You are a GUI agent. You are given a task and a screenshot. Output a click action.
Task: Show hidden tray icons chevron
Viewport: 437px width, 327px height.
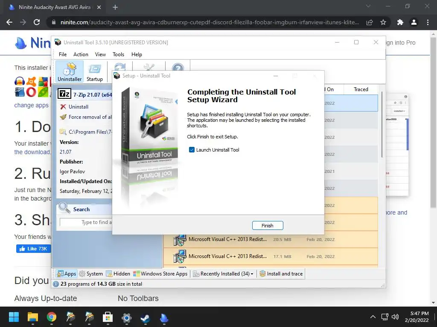coord(373,317)
